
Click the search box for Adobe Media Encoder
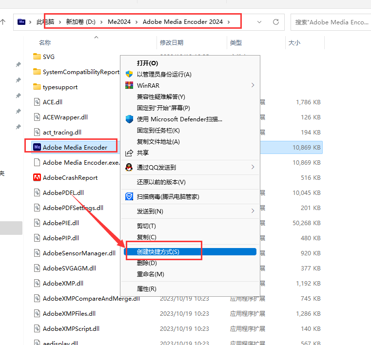[332, 22]
